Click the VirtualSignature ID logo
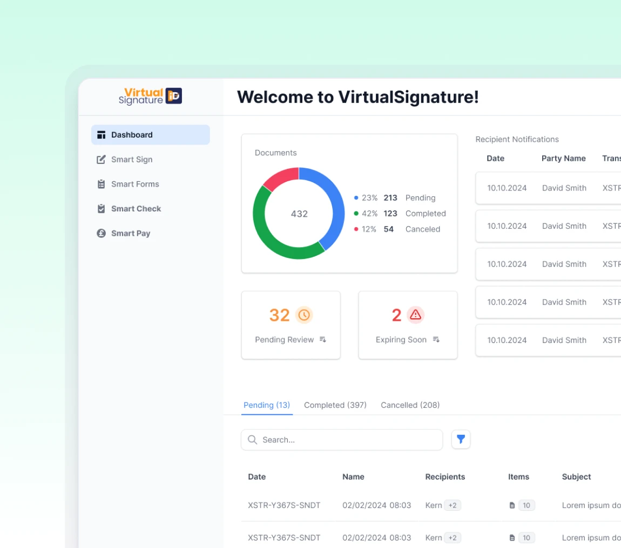This screenshot has height=548, width=621. coord(151,96)
